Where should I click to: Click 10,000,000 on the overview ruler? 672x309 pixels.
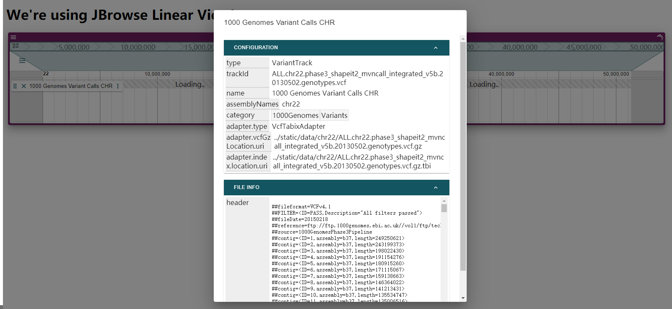(x=138, y=47)
